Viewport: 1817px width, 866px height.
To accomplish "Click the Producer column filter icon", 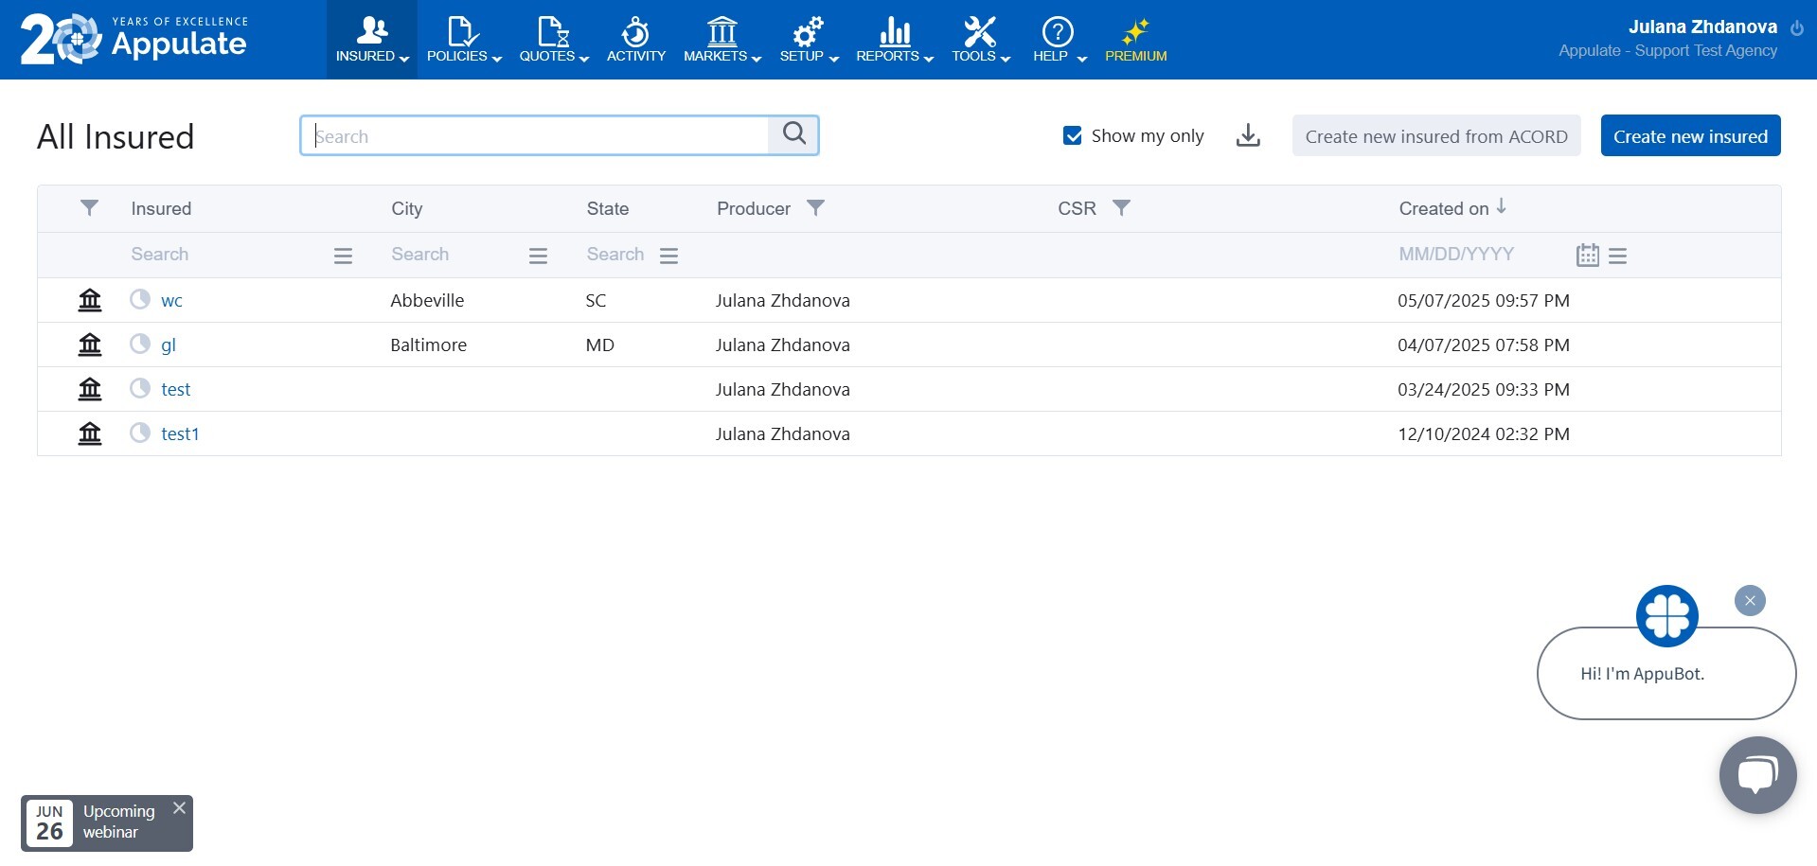I will click(x=815, y=208).
